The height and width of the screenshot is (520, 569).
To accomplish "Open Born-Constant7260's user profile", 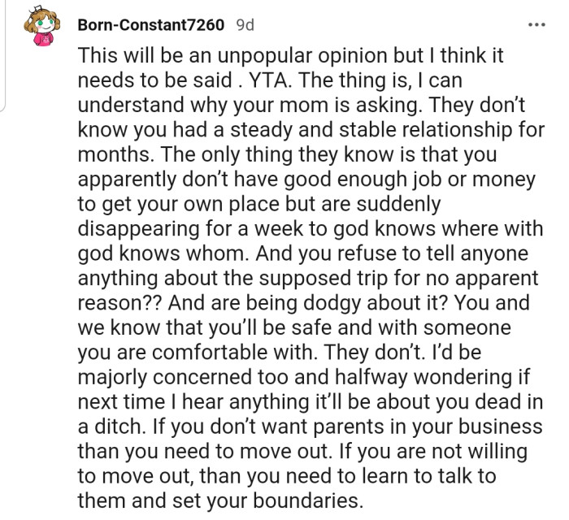I will coord(150,24).
